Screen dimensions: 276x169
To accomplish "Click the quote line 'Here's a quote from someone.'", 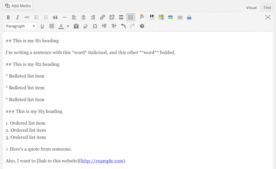I will point(39,149).
